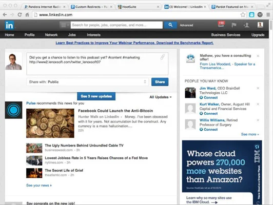The width and height of the screenshot is (273, 205).
Task: Dismiss Willis Williams suggestion
Action: (258, 120)
